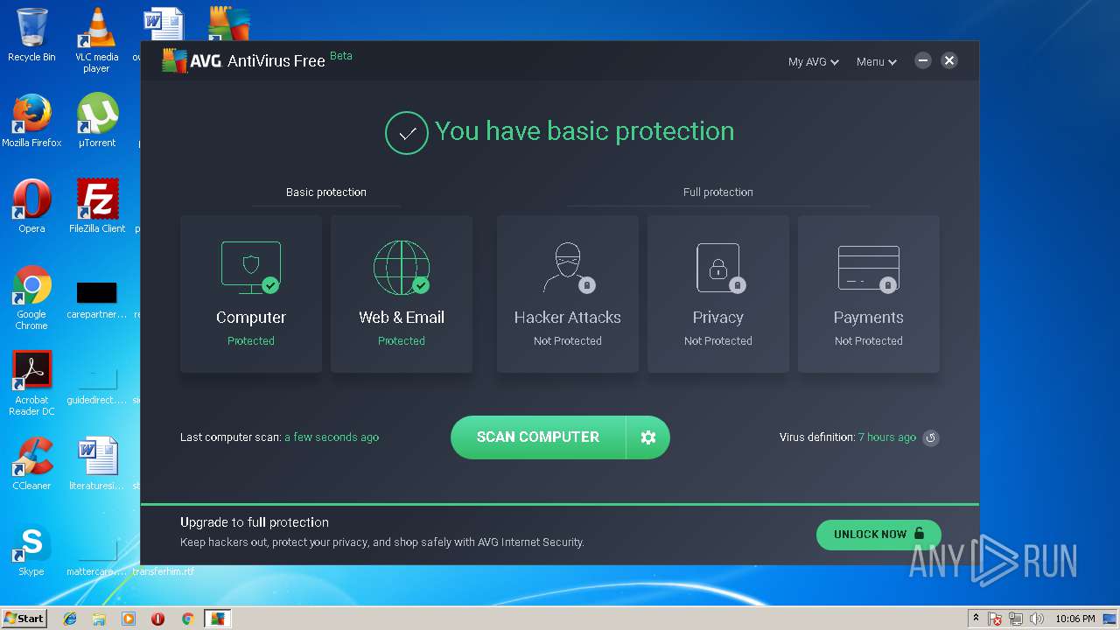
Task: Open Chrome from the taskbar
Action: pos(187,619)
